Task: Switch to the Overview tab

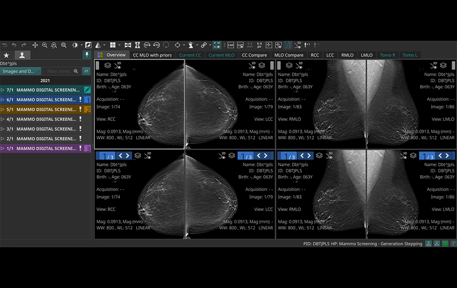Action: (x=112, y=55)
